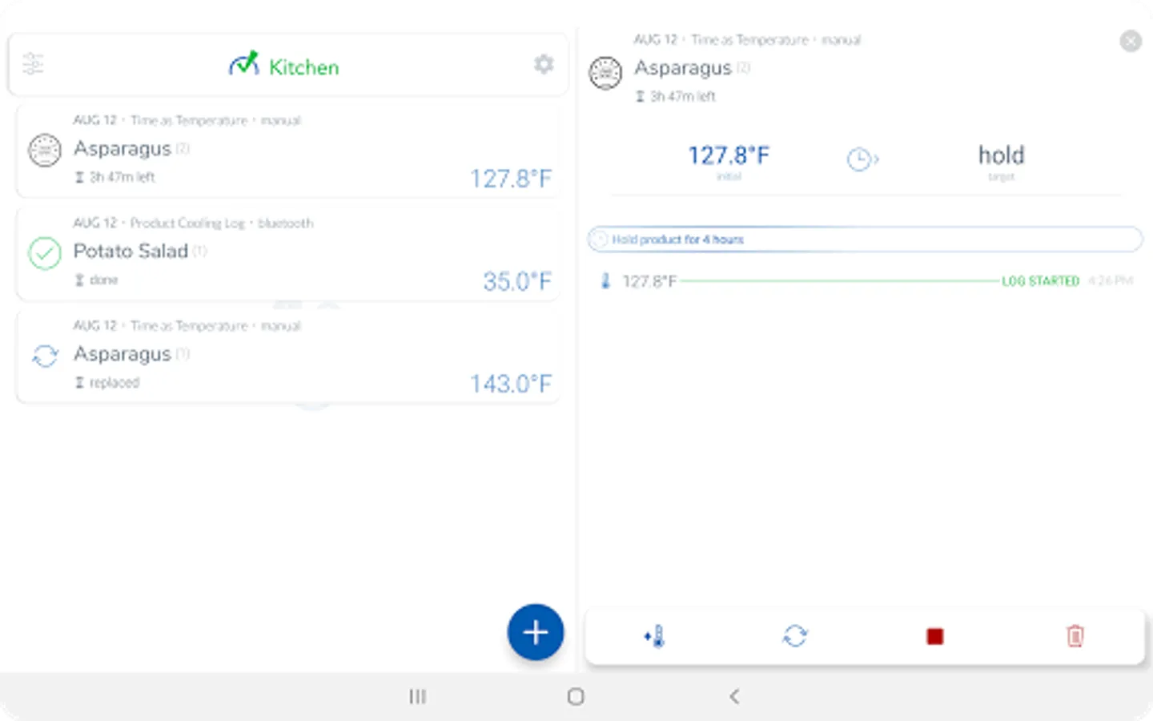Tap the Android home button
1153x721 pixels.
click(x=576, y=697)
